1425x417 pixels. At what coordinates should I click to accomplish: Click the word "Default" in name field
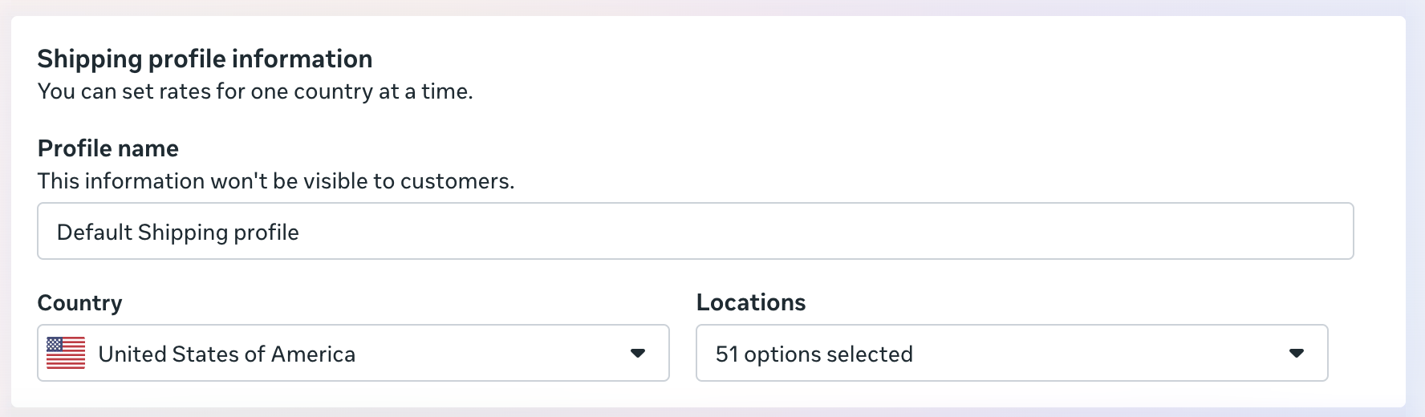pyautogui.click(x=94, y=233)
